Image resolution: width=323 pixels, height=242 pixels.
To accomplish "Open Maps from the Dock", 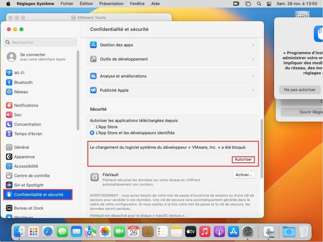I will coord(91,232).
